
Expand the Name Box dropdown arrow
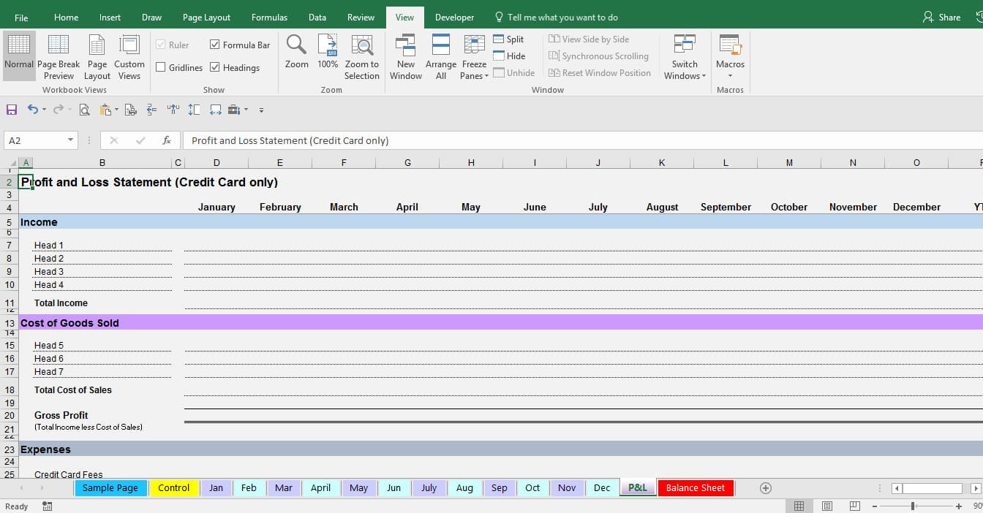[x=71, y=140]
